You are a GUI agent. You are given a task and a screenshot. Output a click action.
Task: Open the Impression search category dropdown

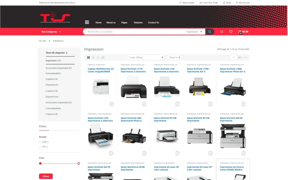pyautogui.click(x=194, y=32)
